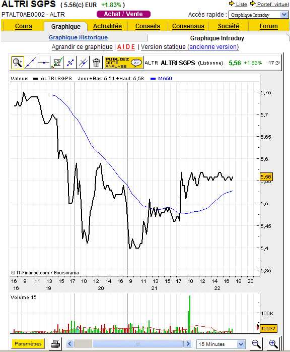
Task: Select the zoom magnifier tool in chart toolbar
Action: point(18,63)
